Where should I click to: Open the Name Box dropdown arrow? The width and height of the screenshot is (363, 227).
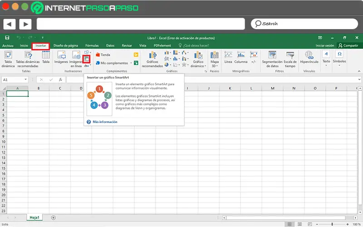pos(25,79)
